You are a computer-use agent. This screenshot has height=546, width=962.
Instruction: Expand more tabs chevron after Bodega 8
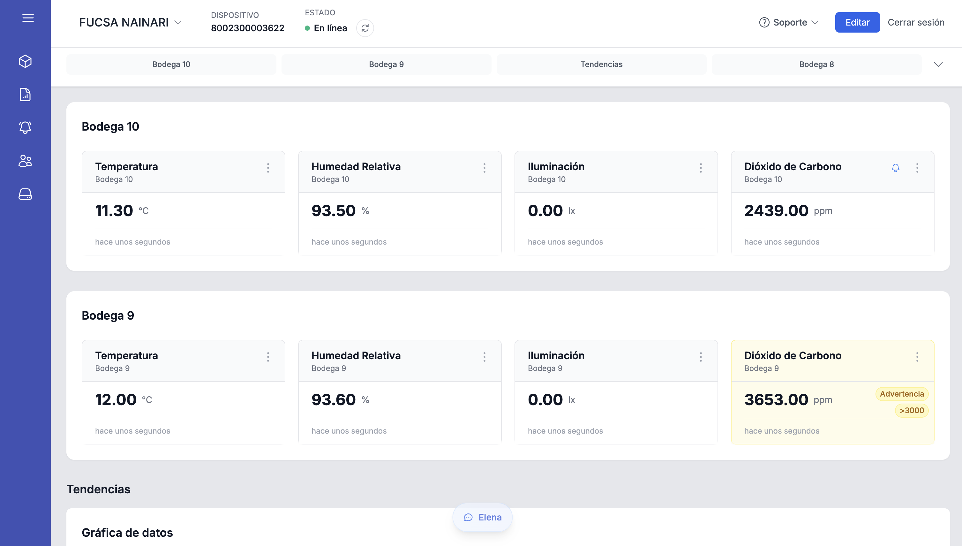(938, 64)
